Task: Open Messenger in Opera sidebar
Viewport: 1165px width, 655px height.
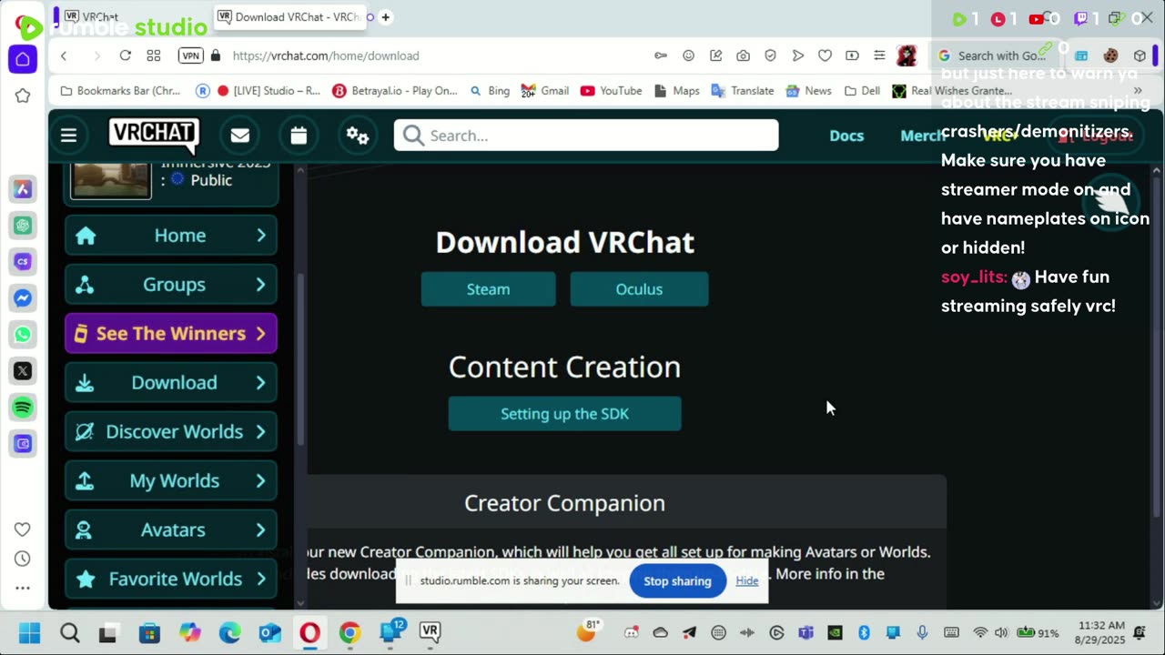Action: [23, 298]
